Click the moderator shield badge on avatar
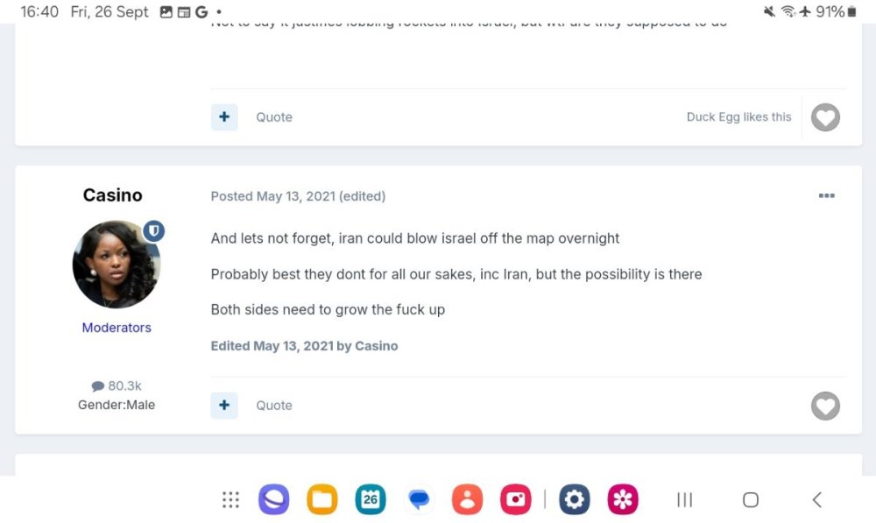 [153, 230]
